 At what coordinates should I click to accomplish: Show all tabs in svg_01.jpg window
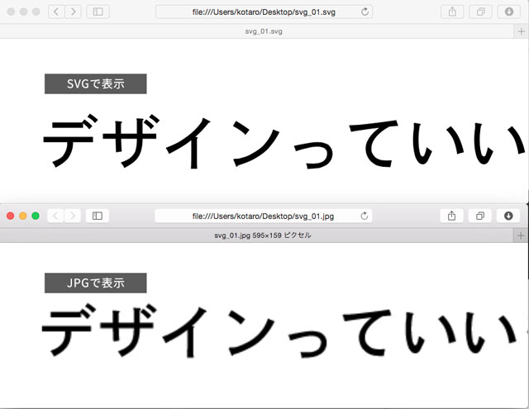tap(480, 216)
